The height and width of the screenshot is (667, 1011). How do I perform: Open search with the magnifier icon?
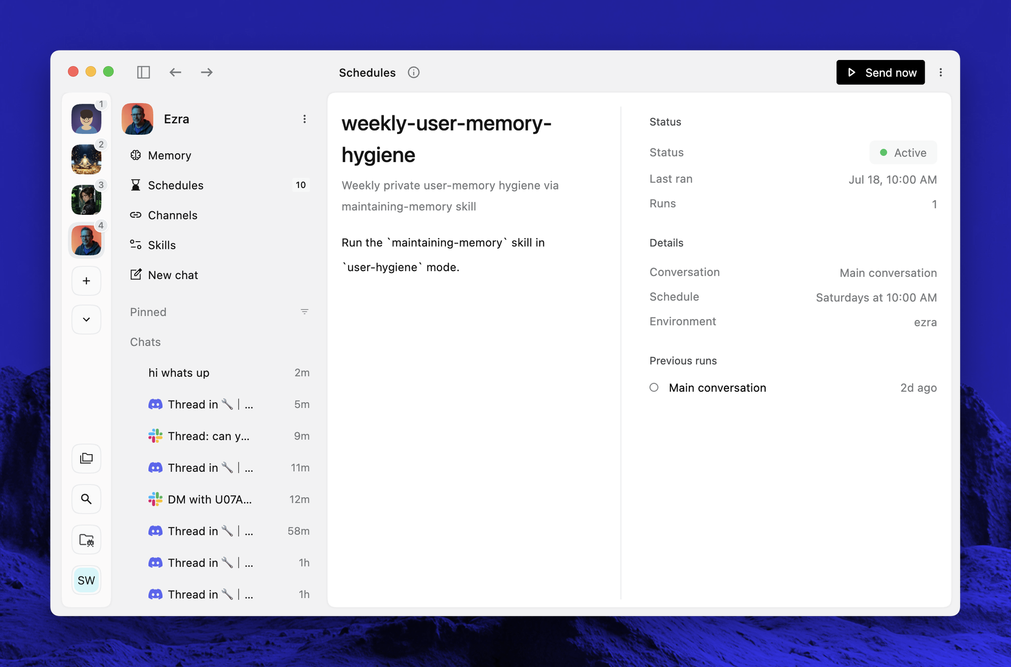(86, 499)
